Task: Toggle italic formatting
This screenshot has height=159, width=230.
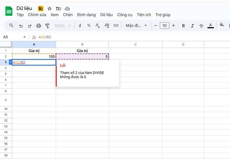Action: [192, 26]
